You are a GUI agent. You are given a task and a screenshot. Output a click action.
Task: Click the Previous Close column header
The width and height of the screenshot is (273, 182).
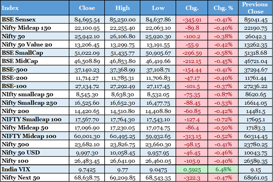click(x=255, y=8)
